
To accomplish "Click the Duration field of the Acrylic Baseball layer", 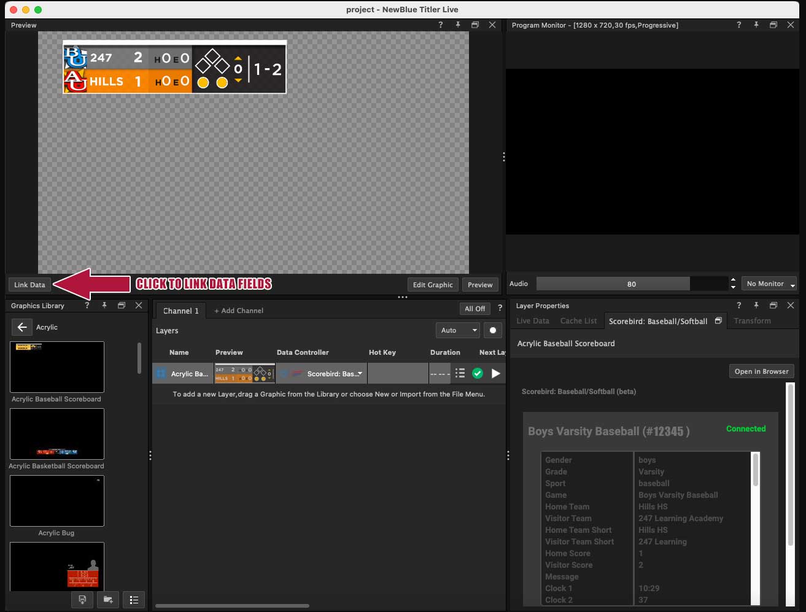I will tap(440, 373).
